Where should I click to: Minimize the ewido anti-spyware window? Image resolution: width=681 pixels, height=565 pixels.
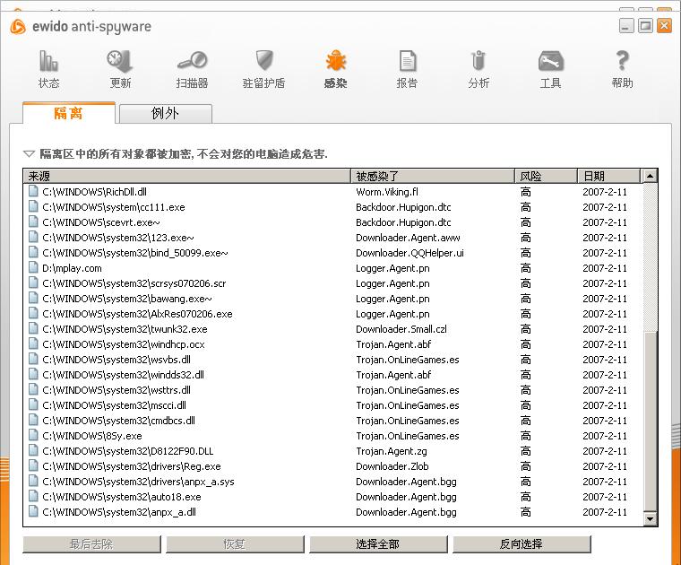(626, 26)
